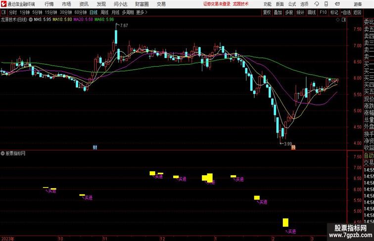Viewport: 374px width, 241px height.
Task: Open the 选项 menu
Action: pyautogui.click(x=304, y=4)
